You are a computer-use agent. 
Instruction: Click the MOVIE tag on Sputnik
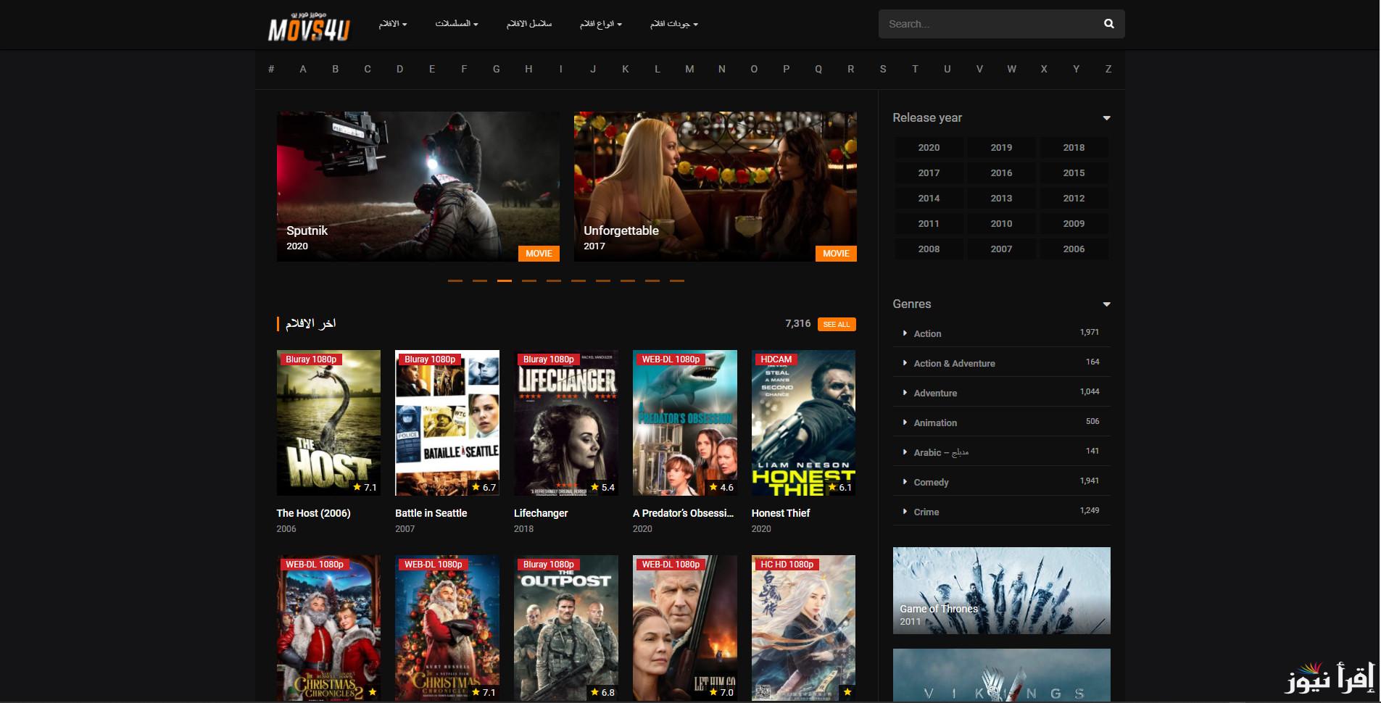(x=539, y=254)
